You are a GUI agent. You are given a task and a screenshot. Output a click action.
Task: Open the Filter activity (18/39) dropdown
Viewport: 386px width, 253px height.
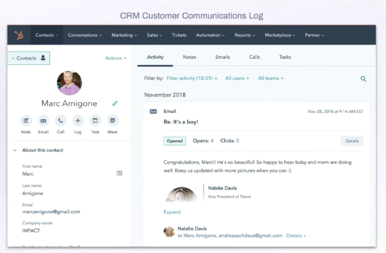click(192, 78)
